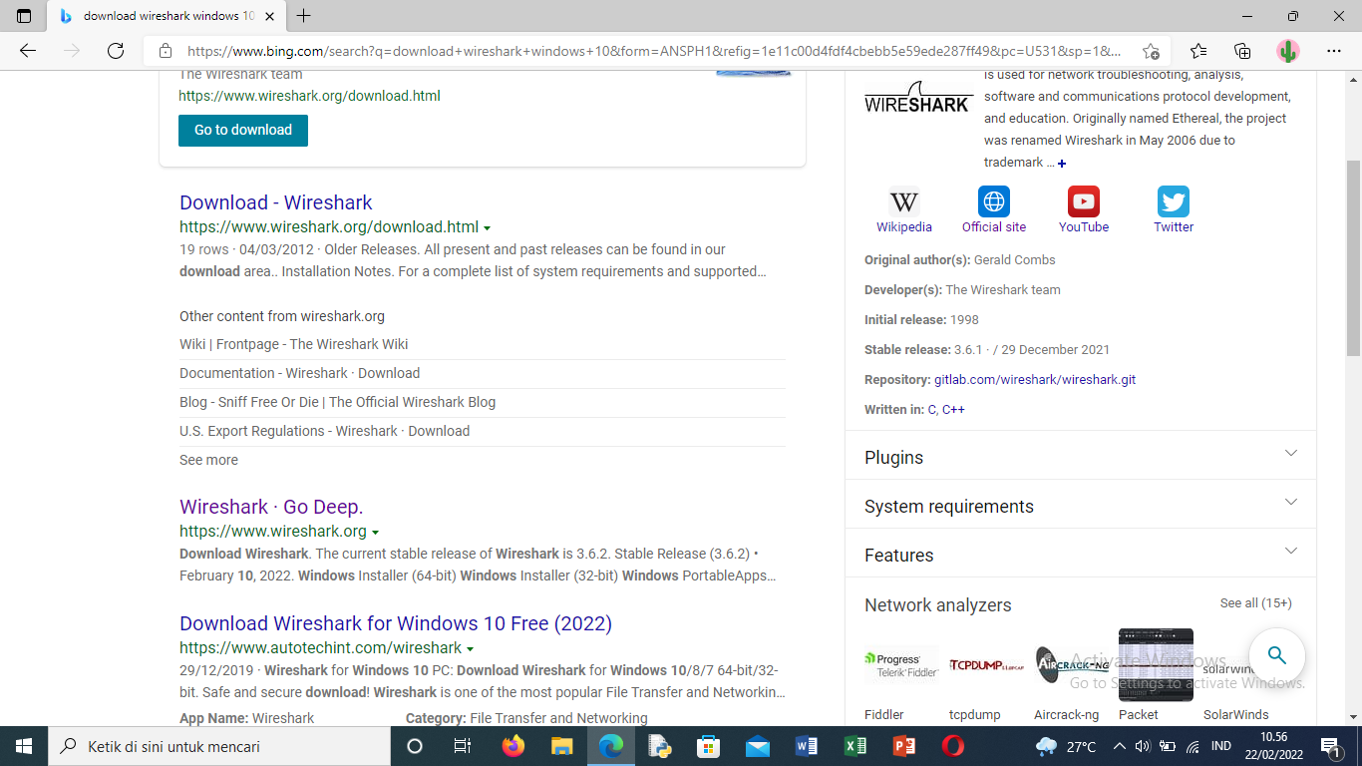This screenshot has width=1362, height=766.
Task: Open File Explorer from the taskbar
Action: [561, 746]
